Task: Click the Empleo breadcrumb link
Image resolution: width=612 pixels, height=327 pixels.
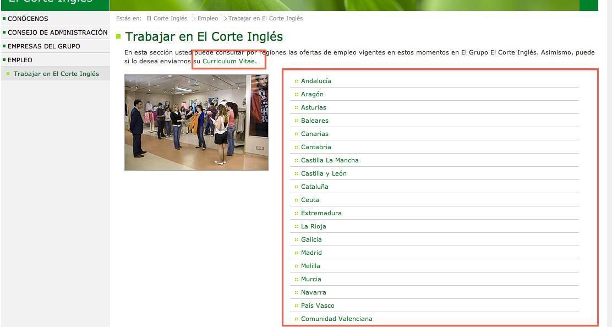Action: click(207, 19)
